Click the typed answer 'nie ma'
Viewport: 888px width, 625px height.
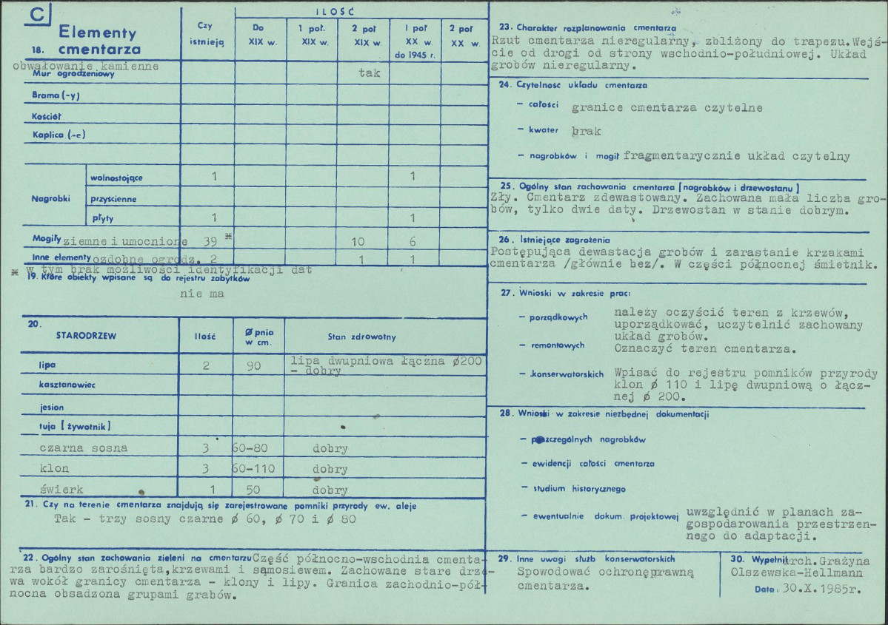coord(202,294)
